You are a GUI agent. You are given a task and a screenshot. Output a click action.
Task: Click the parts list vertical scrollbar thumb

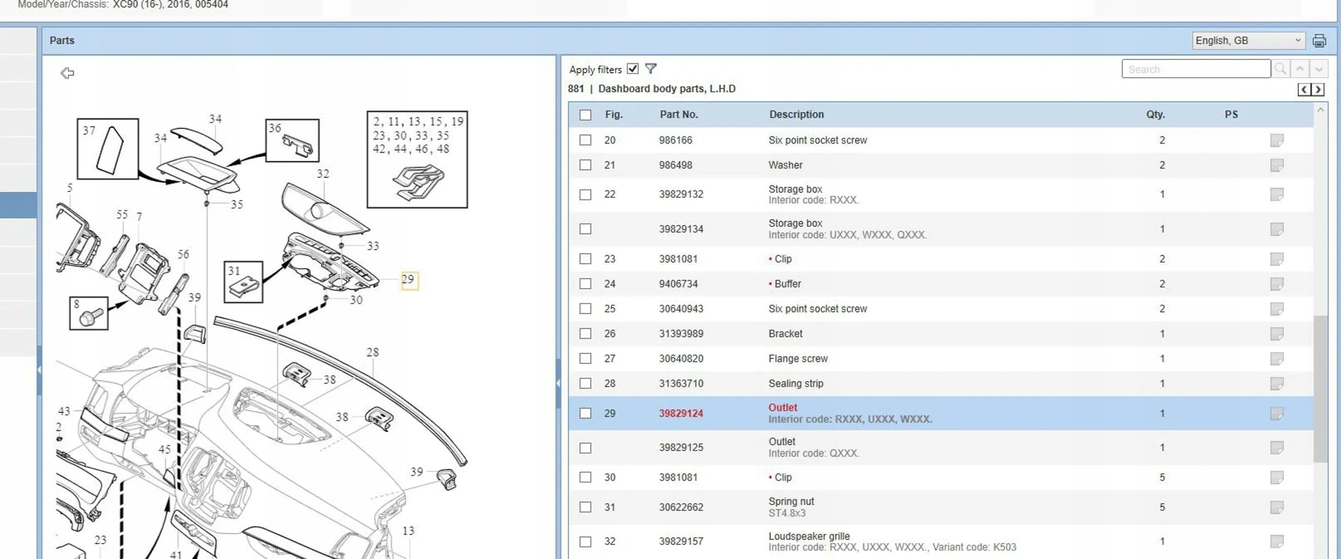[1320, 389]
